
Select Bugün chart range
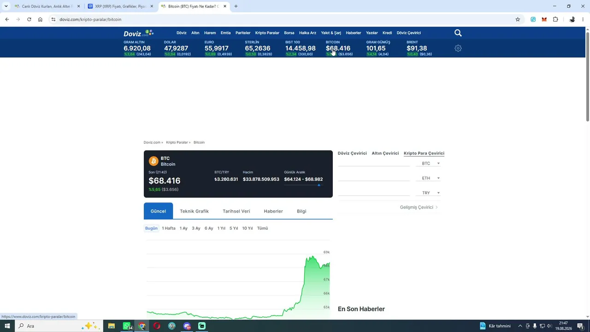(x=151, y=228)
